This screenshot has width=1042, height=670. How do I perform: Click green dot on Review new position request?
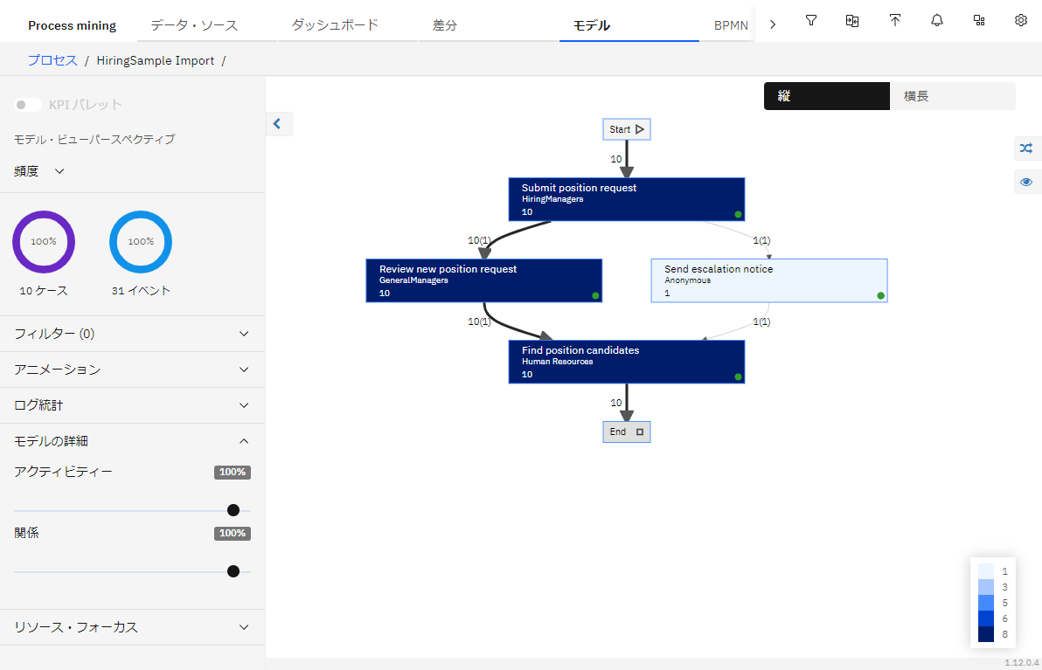point(595,295)
